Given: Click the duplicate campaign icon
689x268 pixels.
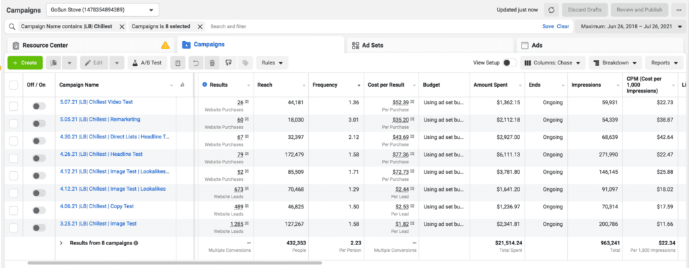Looking at the screenshot, I should pyautogui.click(x=54, y=62).
